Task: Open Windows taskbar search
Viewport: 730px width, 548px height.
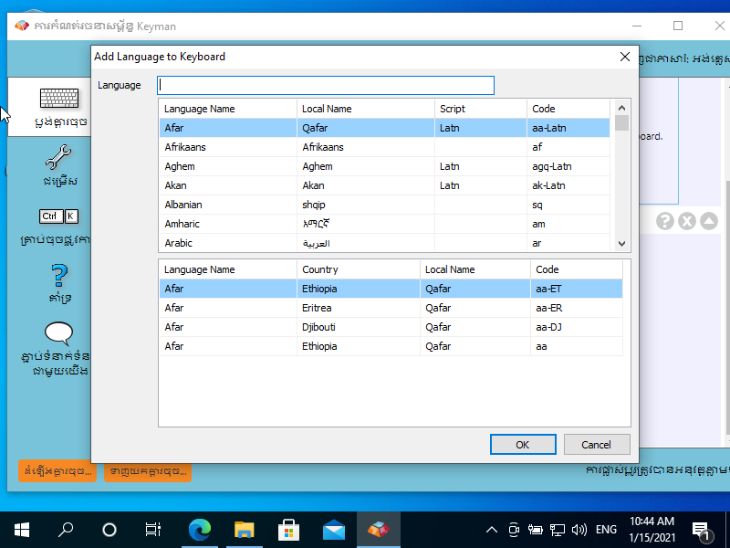Action: (x=66, y=530)
